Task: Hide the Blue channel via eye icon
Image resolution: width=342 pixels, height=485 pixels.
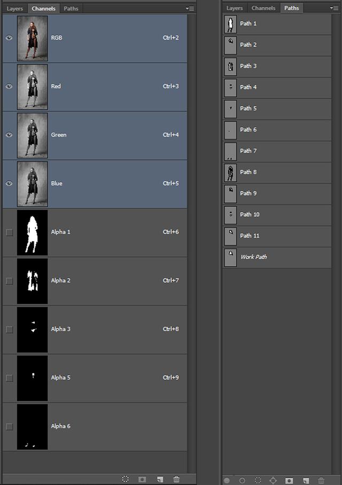Action: click(x=9, y=183)
